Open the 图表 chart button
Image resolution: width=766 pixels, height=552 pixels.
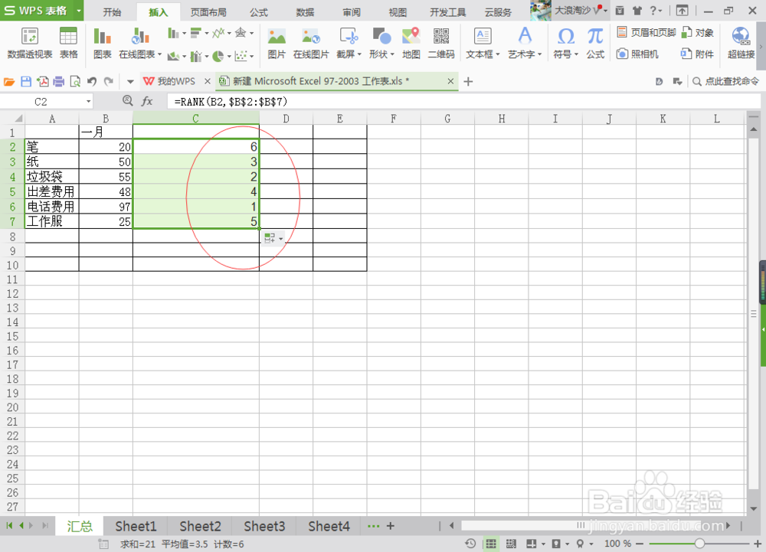102,44
